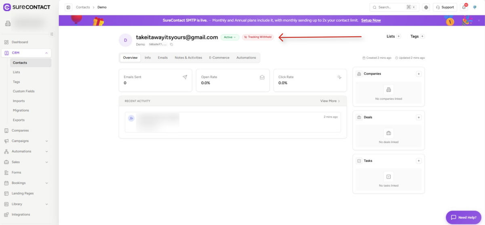Image resolution: width=485 pixels, height=225 pixels.
Task: Copy the contact ID icon
Action: tap(171, 44)
